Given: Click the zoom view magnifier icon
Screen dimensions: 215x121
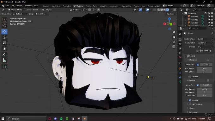Looking at the screenshot, I should 174,33.
